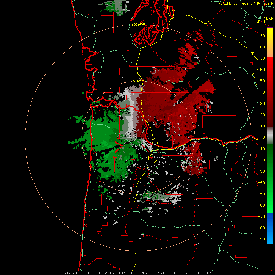Pick the bright green color bar segment near -60
Screen dimensions: 275x275
click(270, 205)
